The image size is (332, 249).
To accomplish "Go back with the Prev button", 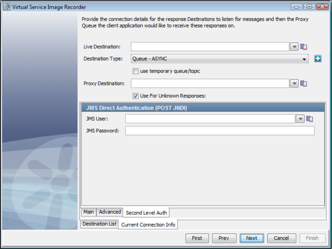I will click(224, 238).
